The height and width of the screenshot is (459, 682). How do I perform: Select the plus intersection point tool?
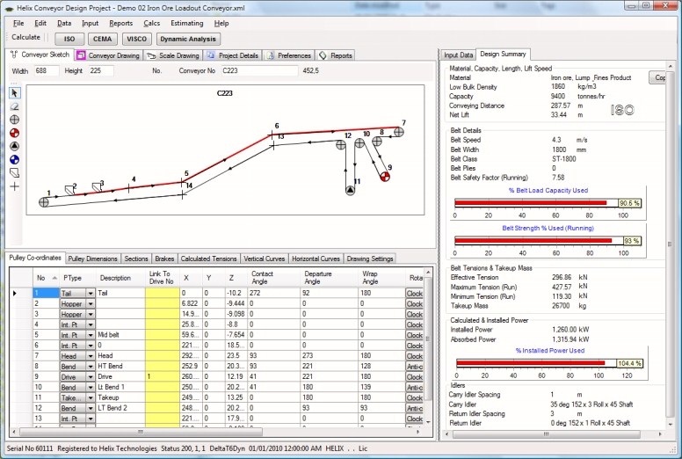click(x=14, y=186)
